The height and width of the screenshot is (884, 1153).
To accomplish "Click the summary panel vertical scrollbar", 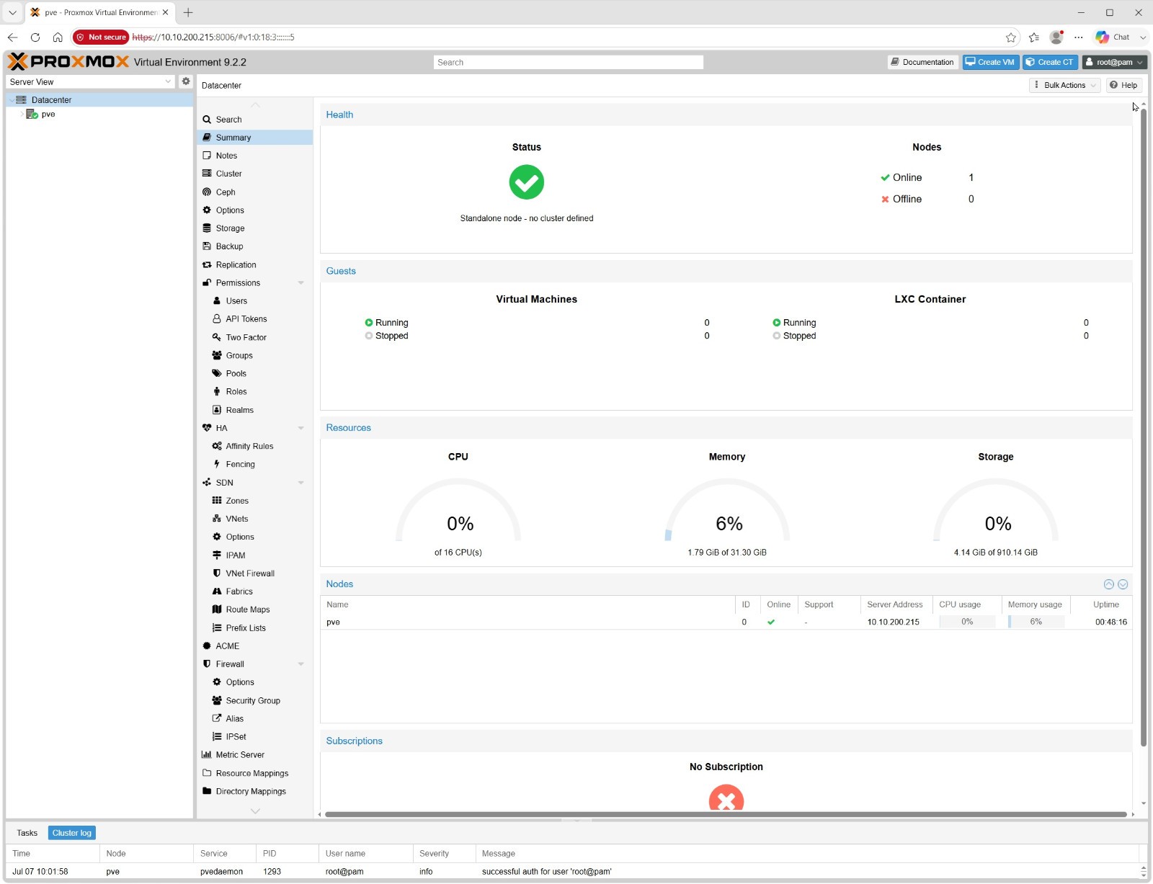I will [x=1144, y=427].
